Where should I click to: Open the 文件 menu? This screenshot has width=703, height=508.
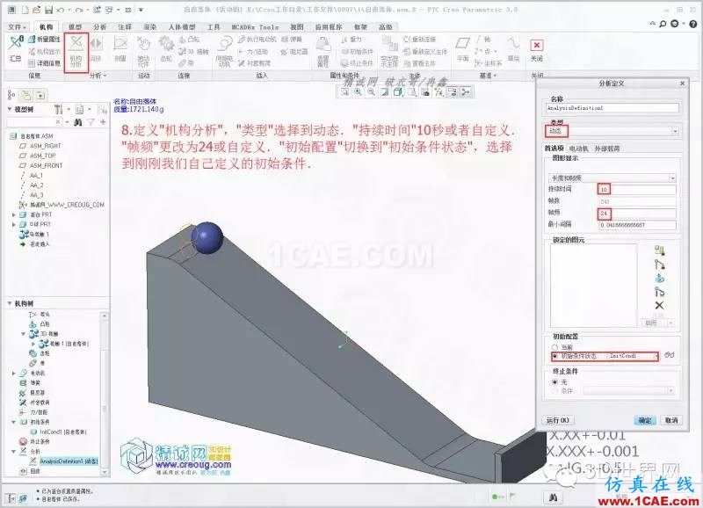(17, 27)
